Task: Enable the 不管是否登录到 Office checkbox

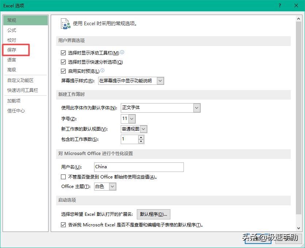Action: click(63, 177)
